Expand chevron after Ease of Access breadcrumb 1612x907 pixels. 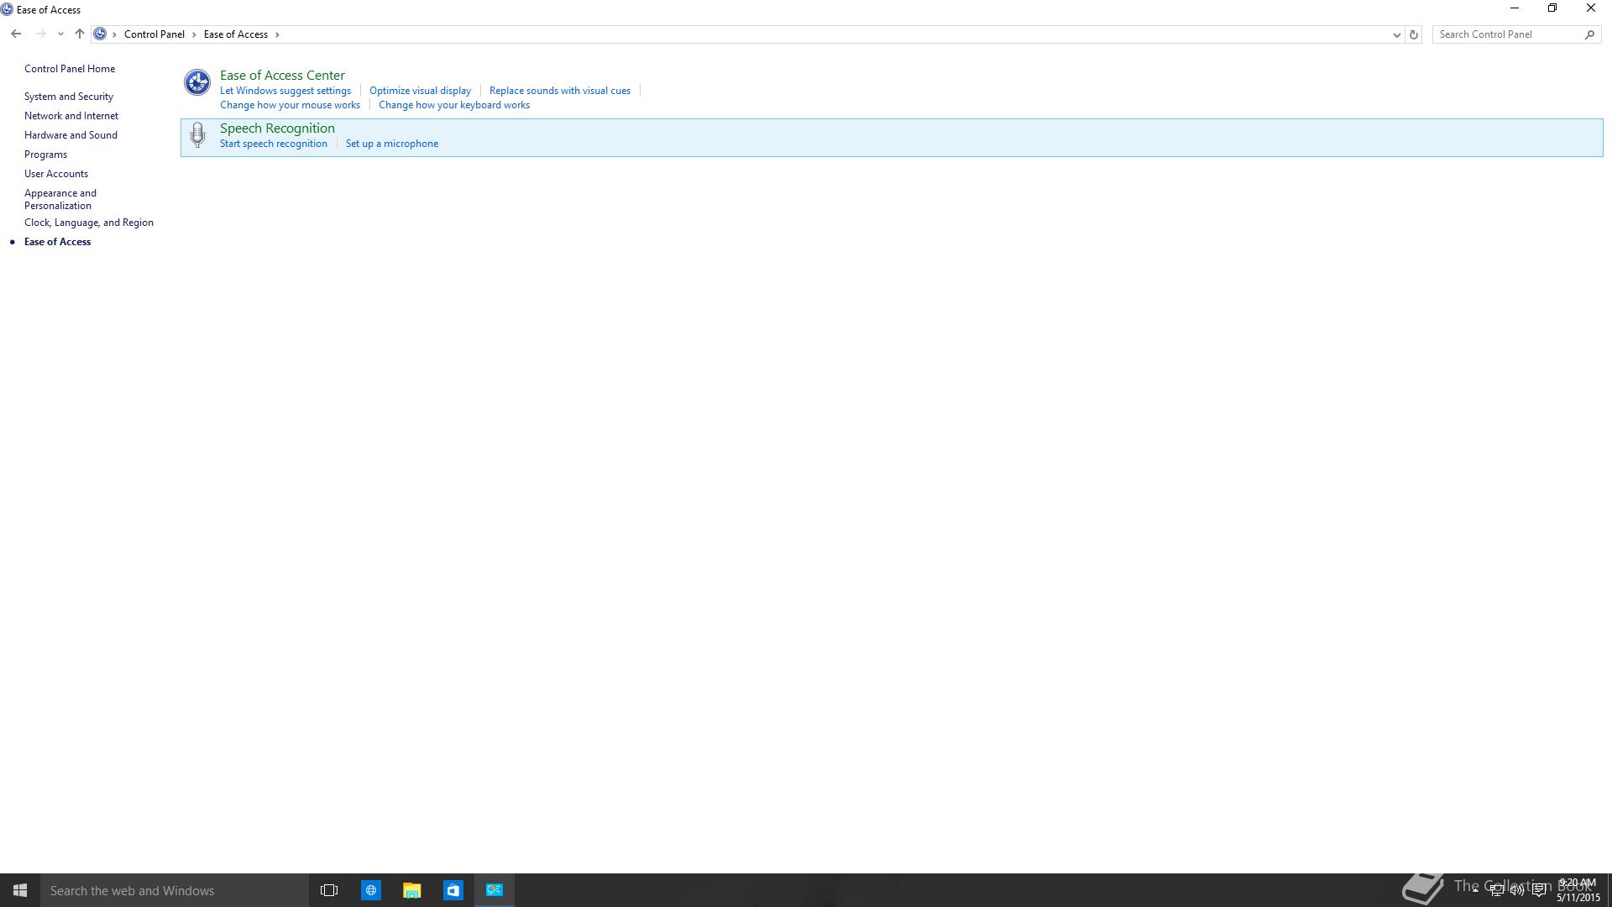coord(277,34)
